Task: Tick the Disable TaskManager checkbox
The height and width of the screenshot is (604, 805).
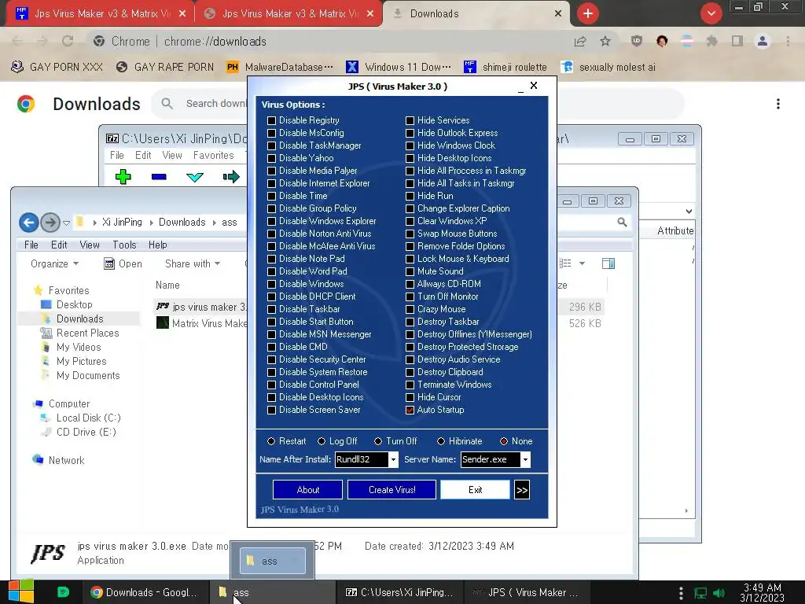Action: [x=271, y=145]
